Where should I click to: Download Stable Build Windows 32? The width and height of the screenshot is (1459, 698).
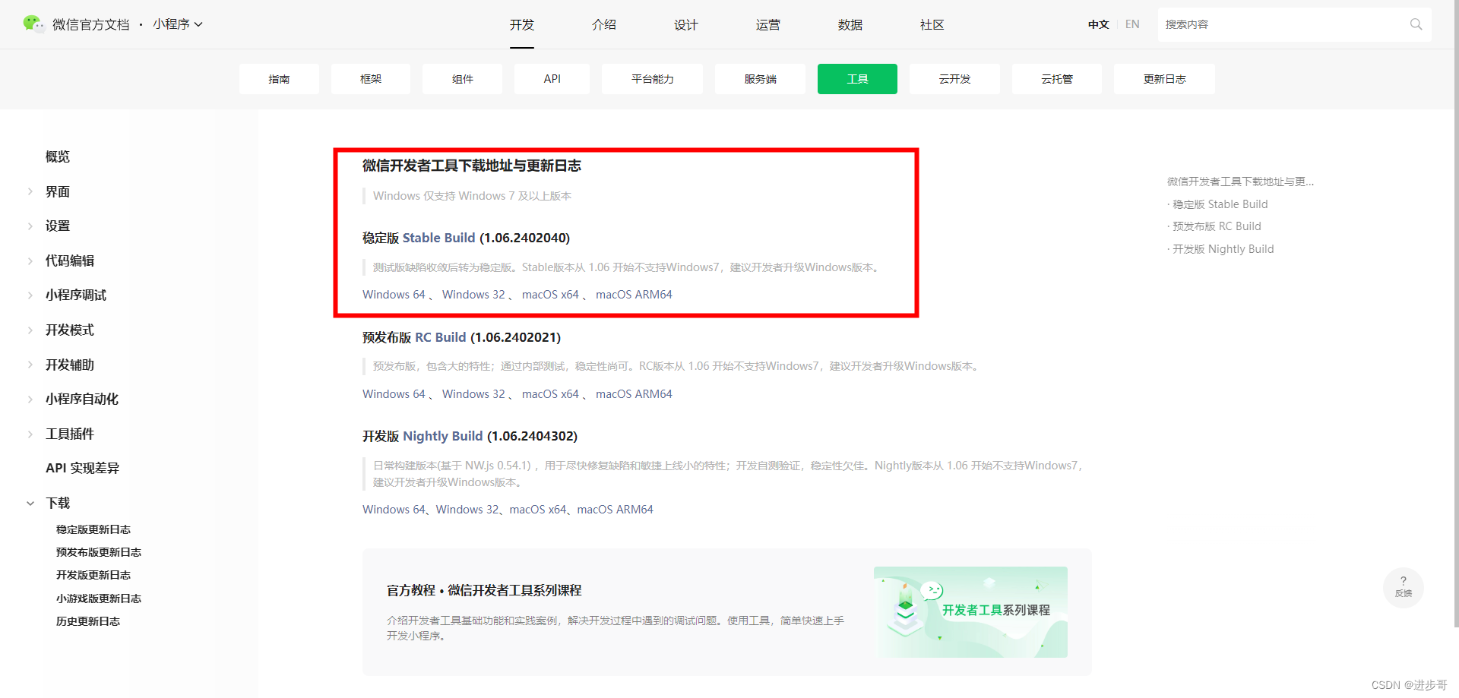[x=473, y=295]
